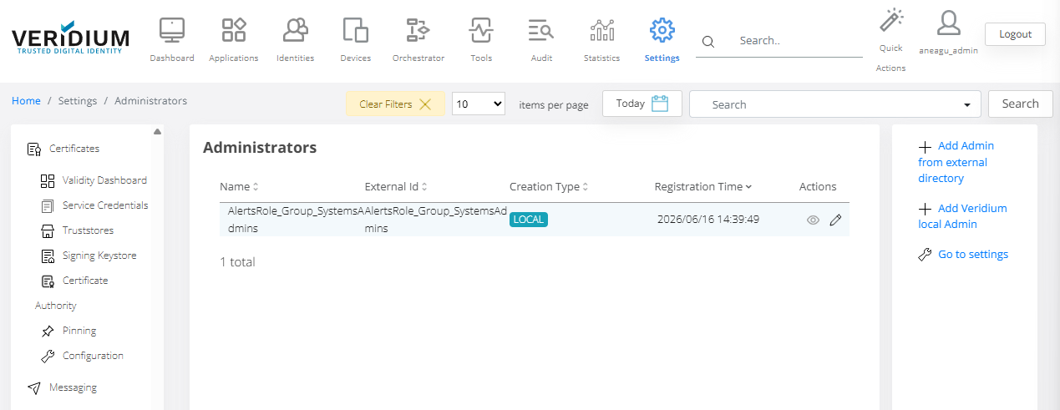Screen dimensions: 1060x410
Task: Click the Search button
Action: [x=1020, y=104]
